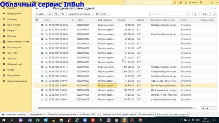
Task: Add the list to favorites with star
Action: pos(49,8)
